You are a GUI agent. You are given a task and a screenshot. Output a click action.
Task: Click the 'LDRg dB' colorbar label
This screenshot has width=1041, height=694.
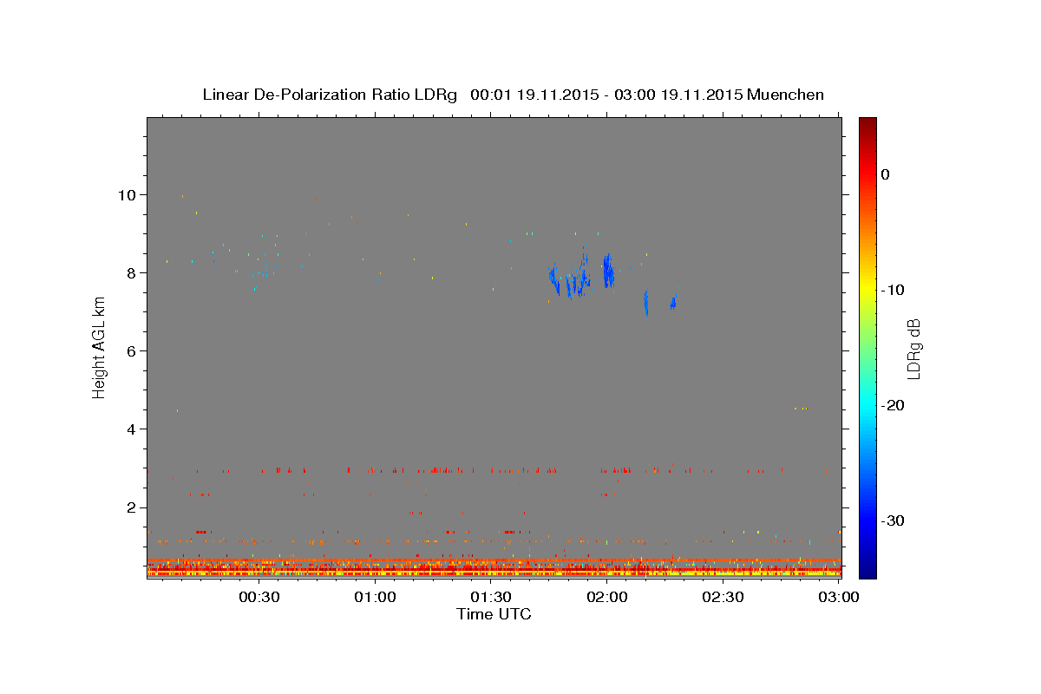913,349
